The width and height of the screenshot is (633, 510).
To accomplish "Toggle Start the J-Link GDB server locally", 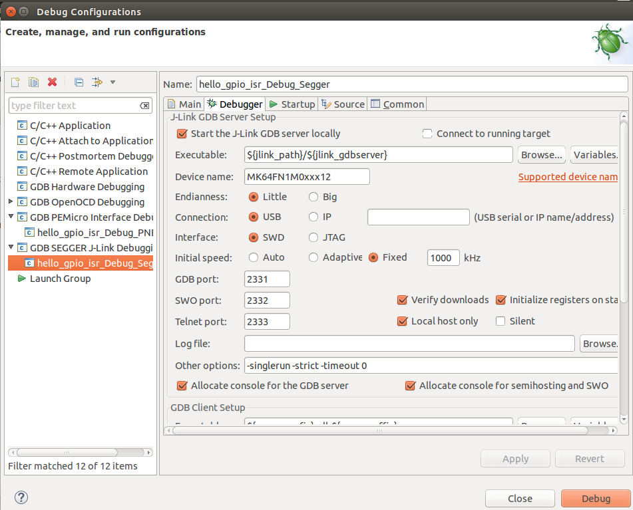I will (x=182, y=134).
